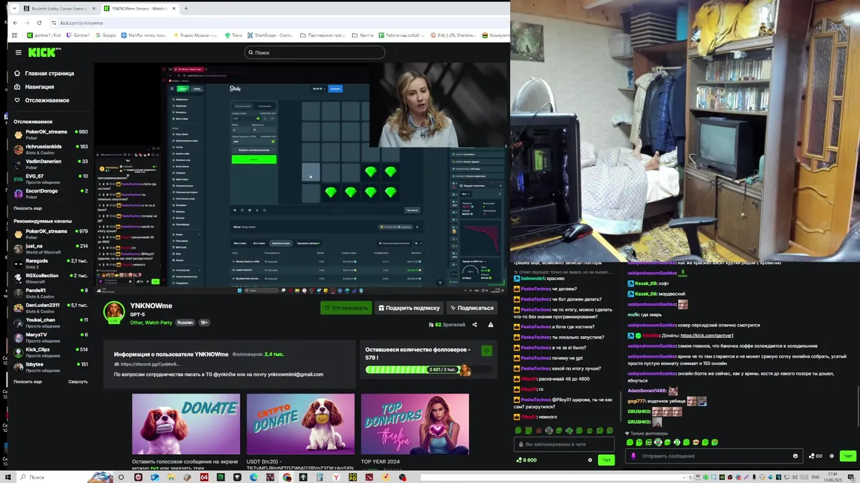Open the CRYPTO DONATE banner

tap(300, 424)
